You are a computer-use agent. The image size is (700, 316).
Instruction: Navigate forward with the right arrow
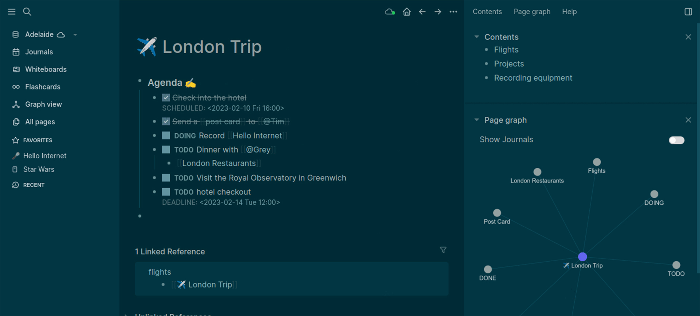tap(438, 12)
